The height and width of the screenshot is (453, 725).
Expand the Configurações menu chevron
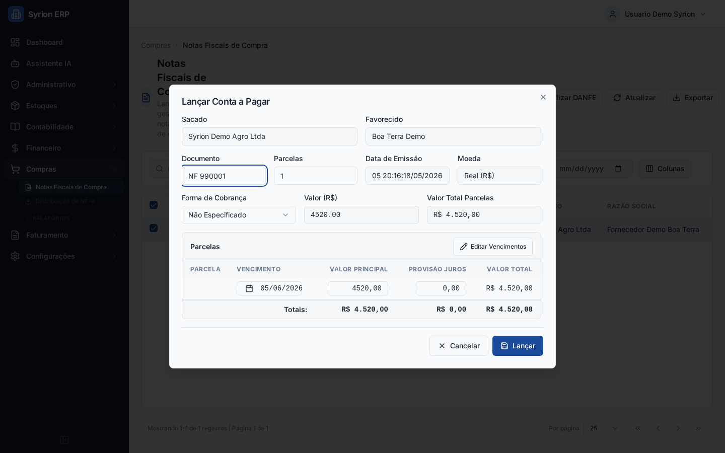click(114, 256)
